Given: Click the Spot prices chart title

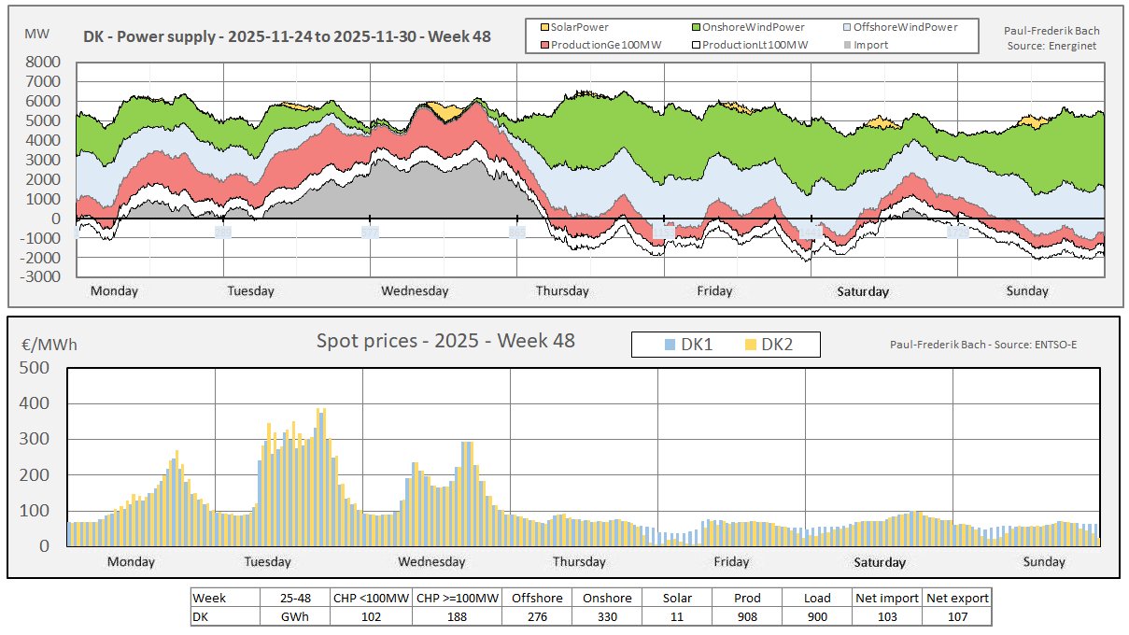Looking at the screenshot, I should click(x=446, y=341).
